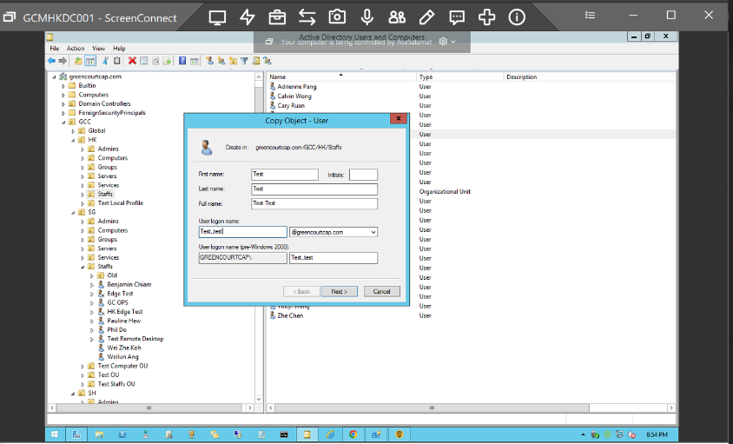This screenshot has width=733, height=444.
Task: Open the Command Prompt taskbar icon
Action: click(284, 434)
